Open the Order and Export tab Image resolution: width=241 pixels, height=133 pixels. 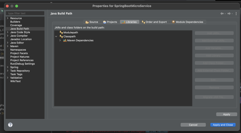coord(154,22)
